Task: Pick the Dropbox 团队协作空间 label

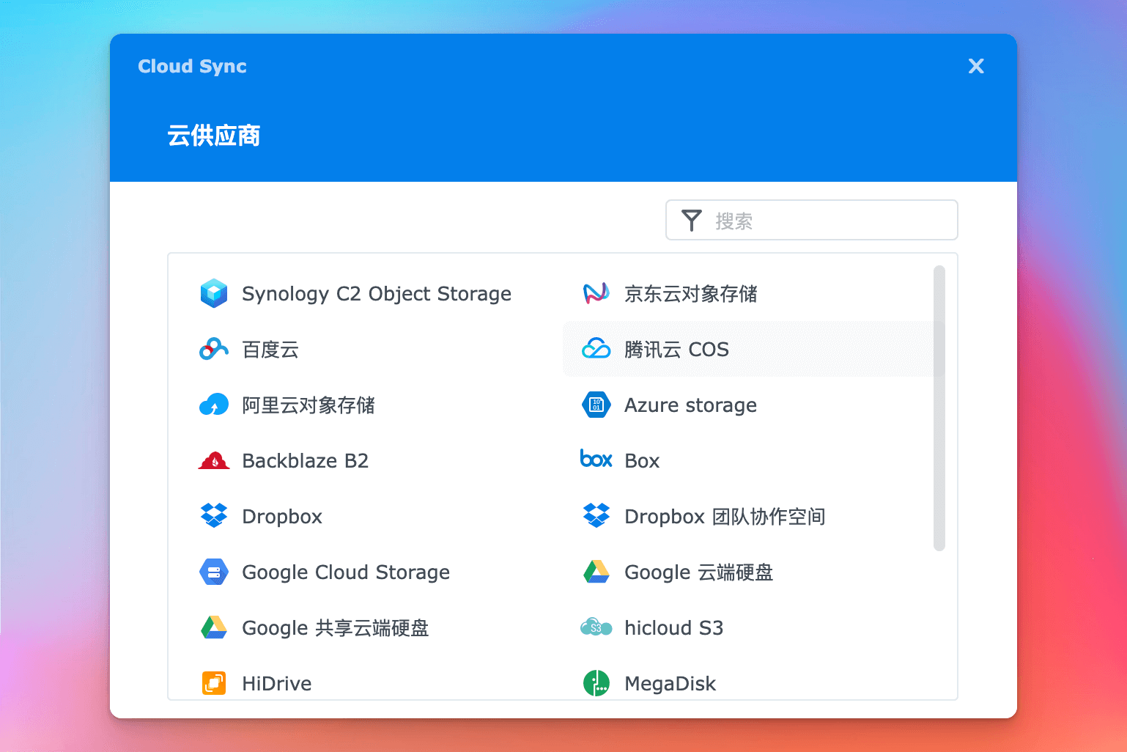Action: (725, 517)
